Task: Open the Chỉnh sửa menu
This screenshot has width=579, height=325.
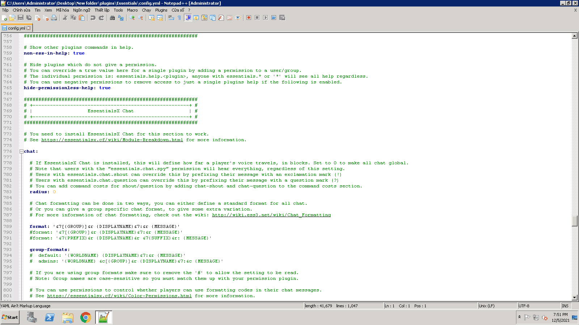Action: [x=22, y=10]
